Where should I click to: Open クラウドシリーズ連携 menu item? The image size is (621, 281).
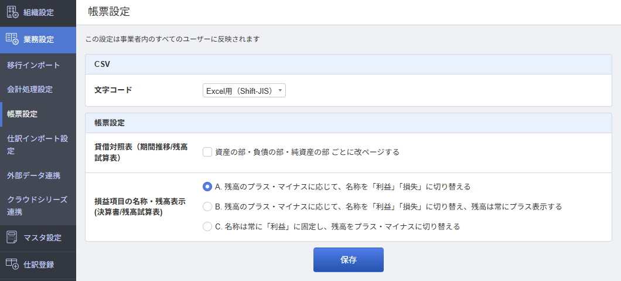tap(37, 205)
